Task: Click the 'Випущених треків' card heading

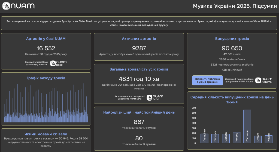Action: 232,39
